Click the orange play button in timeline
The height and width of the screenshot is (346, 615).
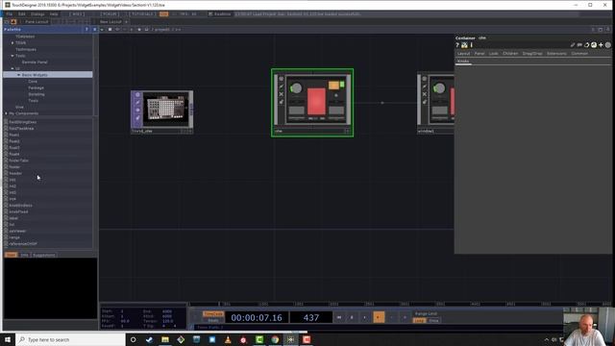pyautogui.click(x=379, y=317)
